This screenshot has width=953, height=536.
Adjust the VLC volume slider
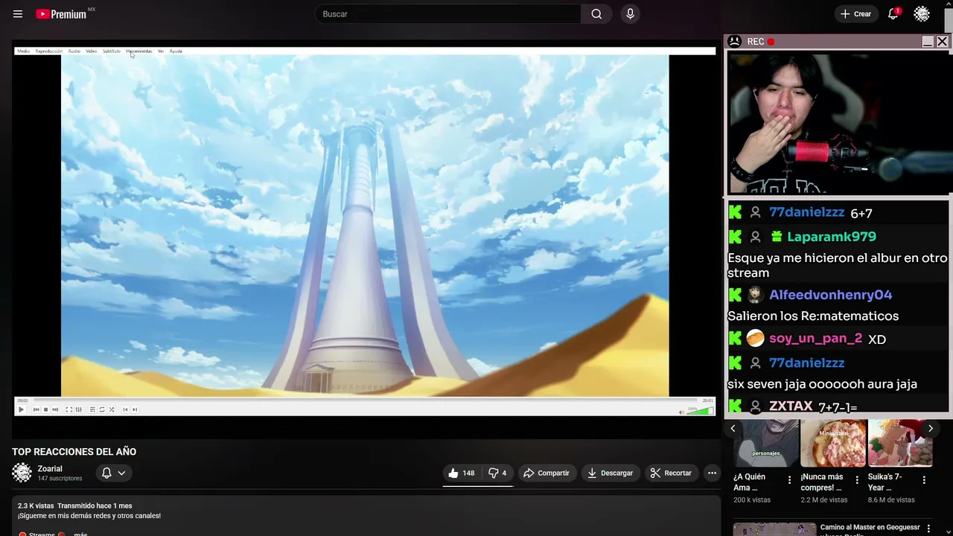tap(701, 410)
